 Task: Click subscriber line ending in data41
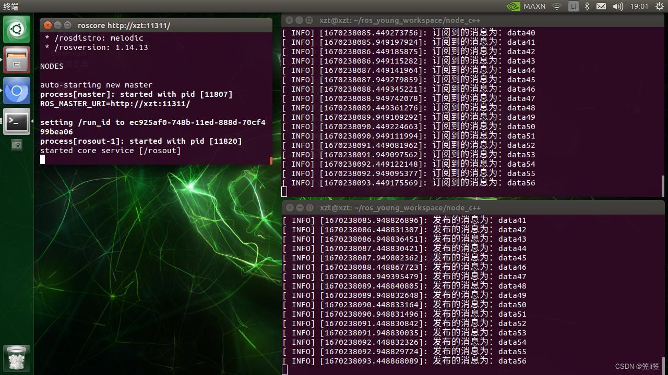click(x=409, y=42)
